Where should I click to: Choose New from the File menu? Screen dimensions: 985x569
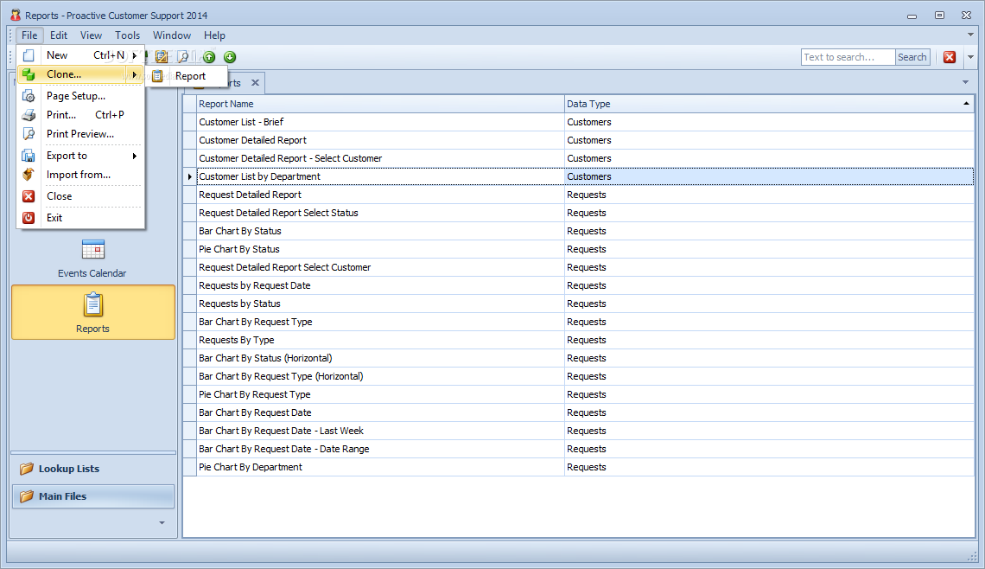click(80, 55)
